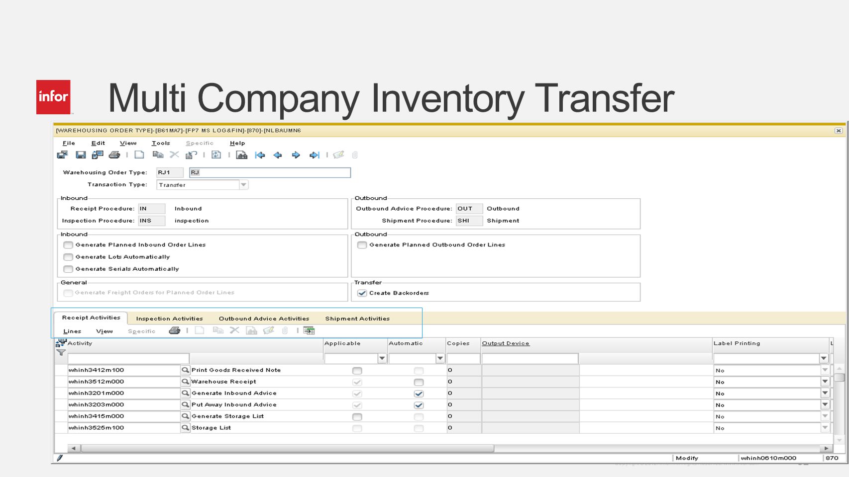Open the Help menu
The image size is (849, 477).
coord(237,143)
